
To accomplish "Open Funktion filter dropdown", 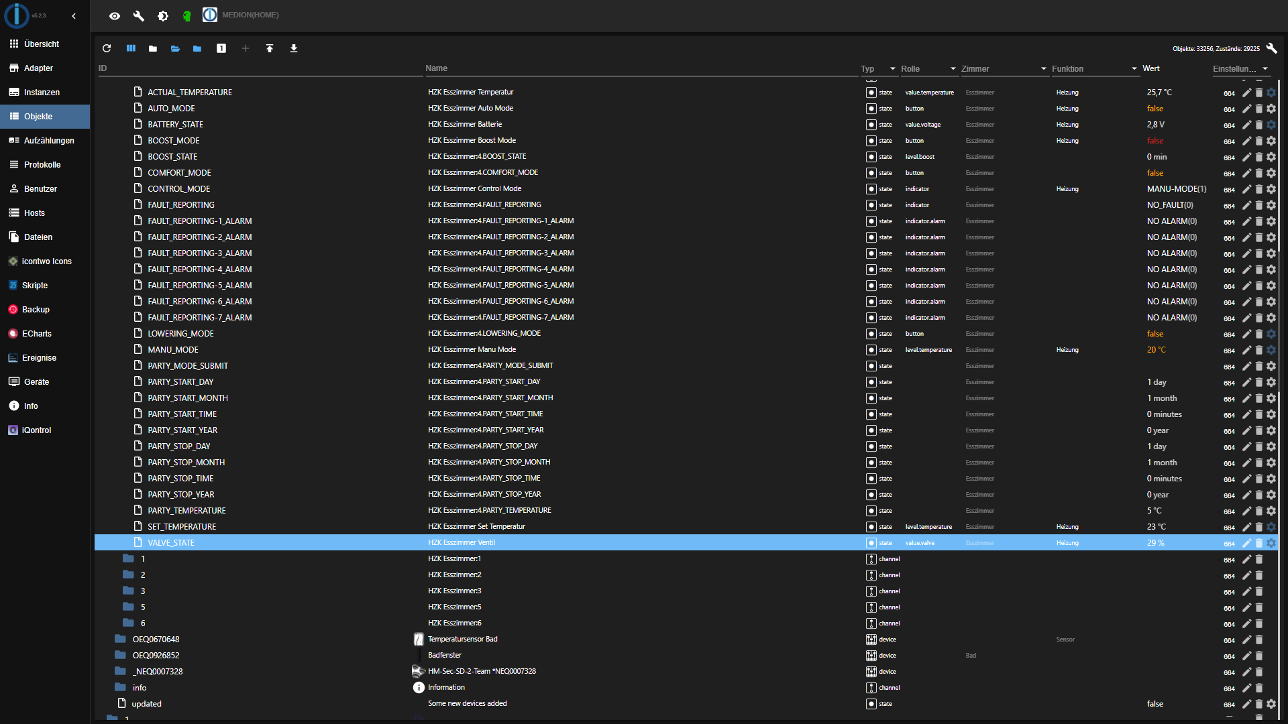I will click(1095, 68).
